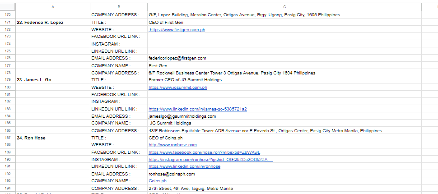The height and width of the screenshot is (194, 438).
Task: Select cell 'ronhose@coinsph.com'
Action: click(x=284, y=174)
